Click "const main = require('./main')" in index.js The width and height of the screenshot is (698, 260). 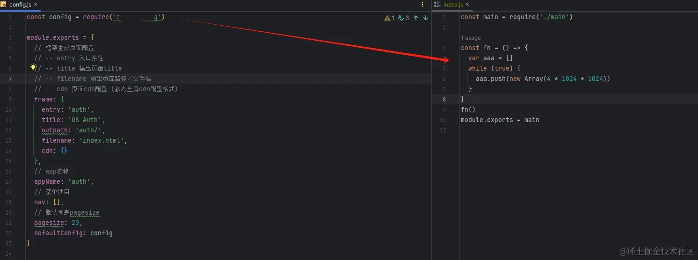tap(517, 17)
